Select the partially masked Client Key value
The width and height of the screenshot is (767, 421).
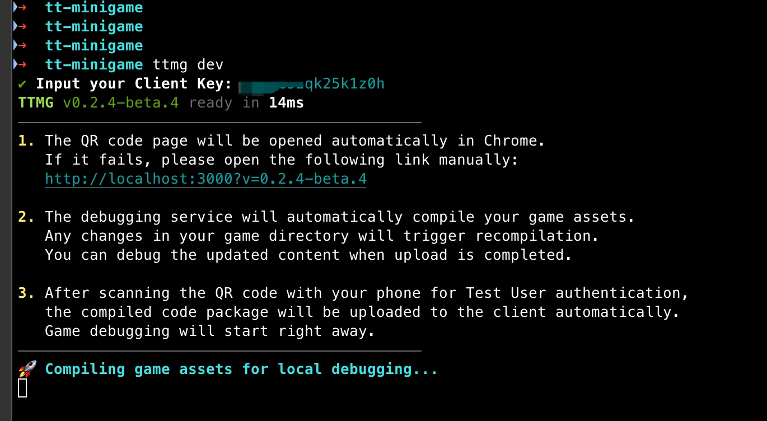(x=311, y=84)
